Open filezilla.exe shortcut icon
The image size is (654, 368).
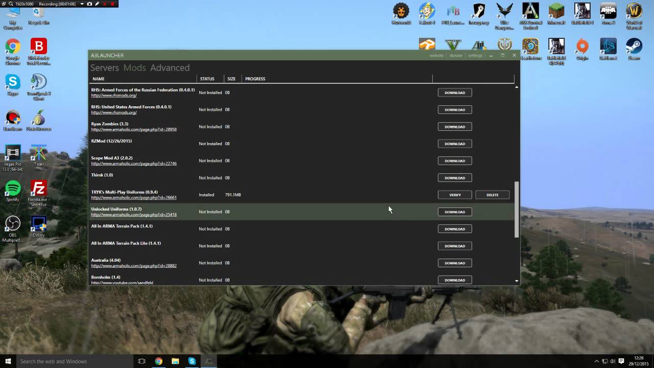pyautogui.click(x=38, y=193)
